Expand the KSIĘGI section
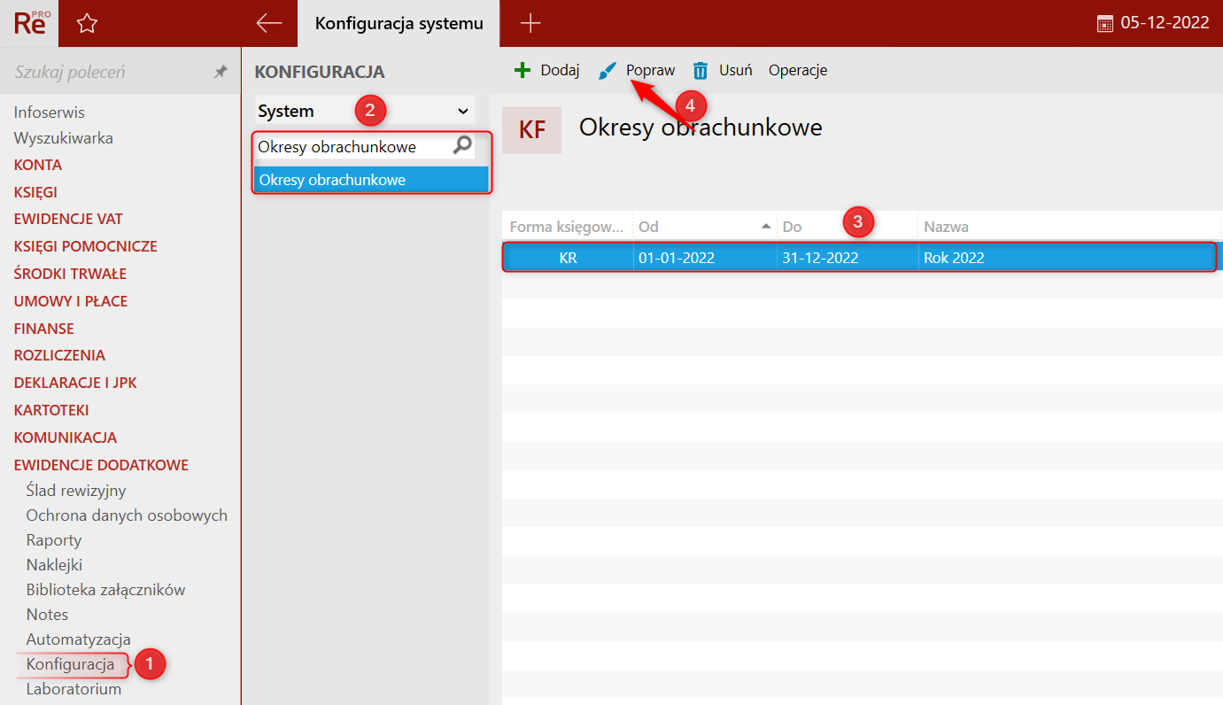 pyautogui.click(x=35, y=192)
